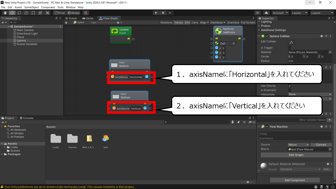This screenshot has width=336, height=189.
Task: Toggle the Use Gravity checkbox
Action: (x=290, y=86)
